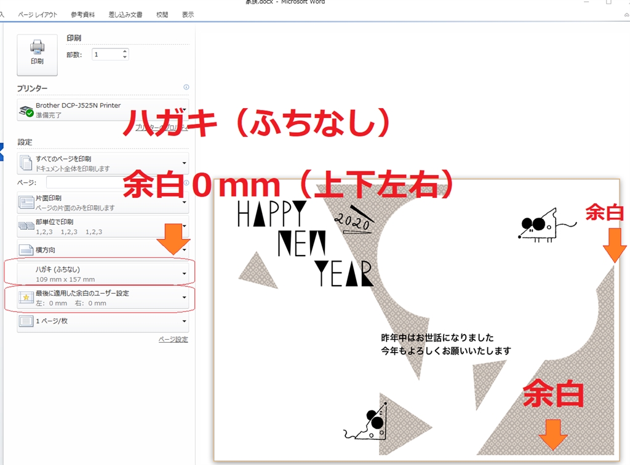Click the collate pages icon
The image size is (630, 465).
point(26,226)
